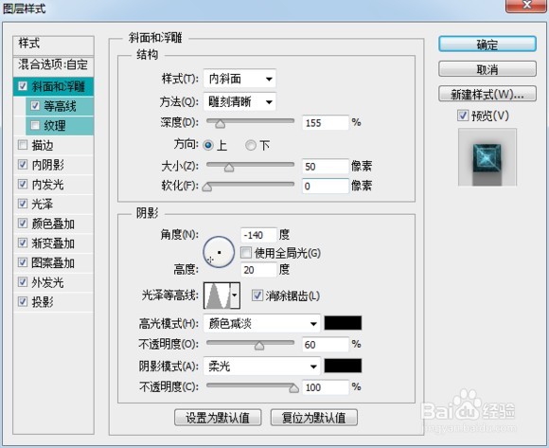Viewport: 549px width, 448px height.
Task: Open 外发光 settings in style list
Action: [x=47, y=282]
